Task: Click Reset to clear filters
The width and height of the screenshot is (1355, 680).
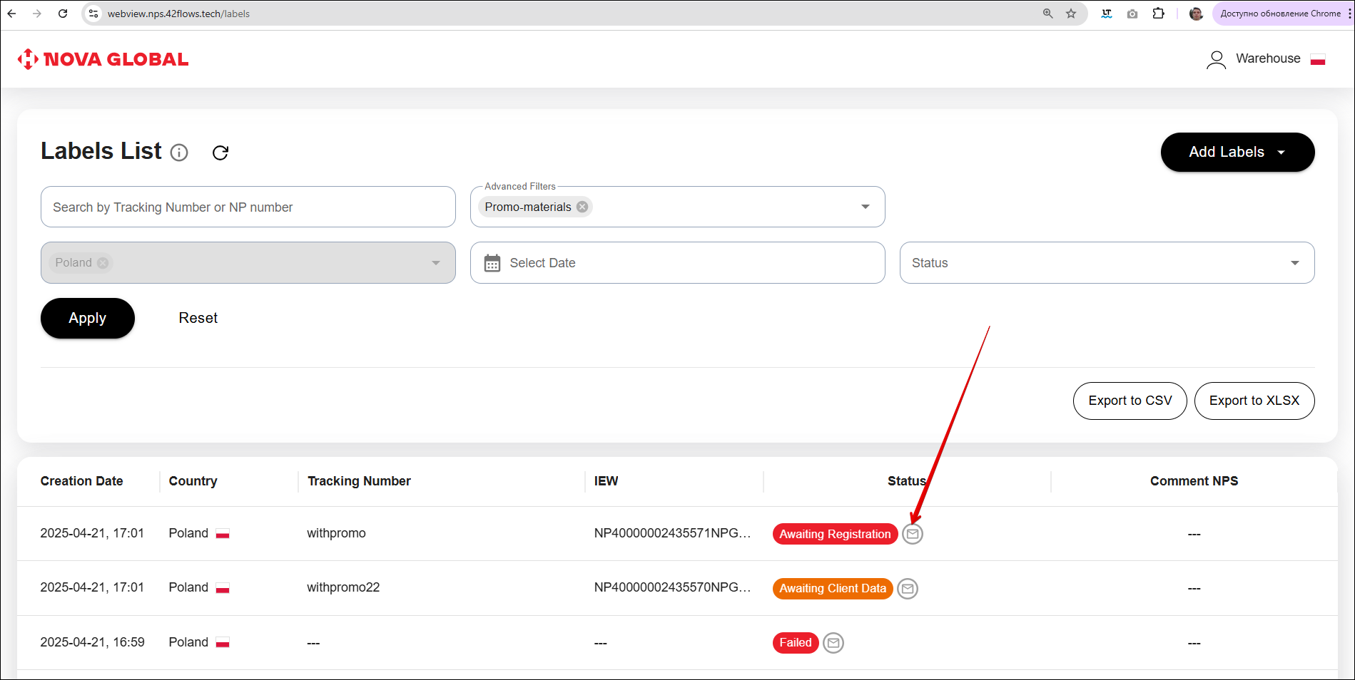Action: click(198, 318)
